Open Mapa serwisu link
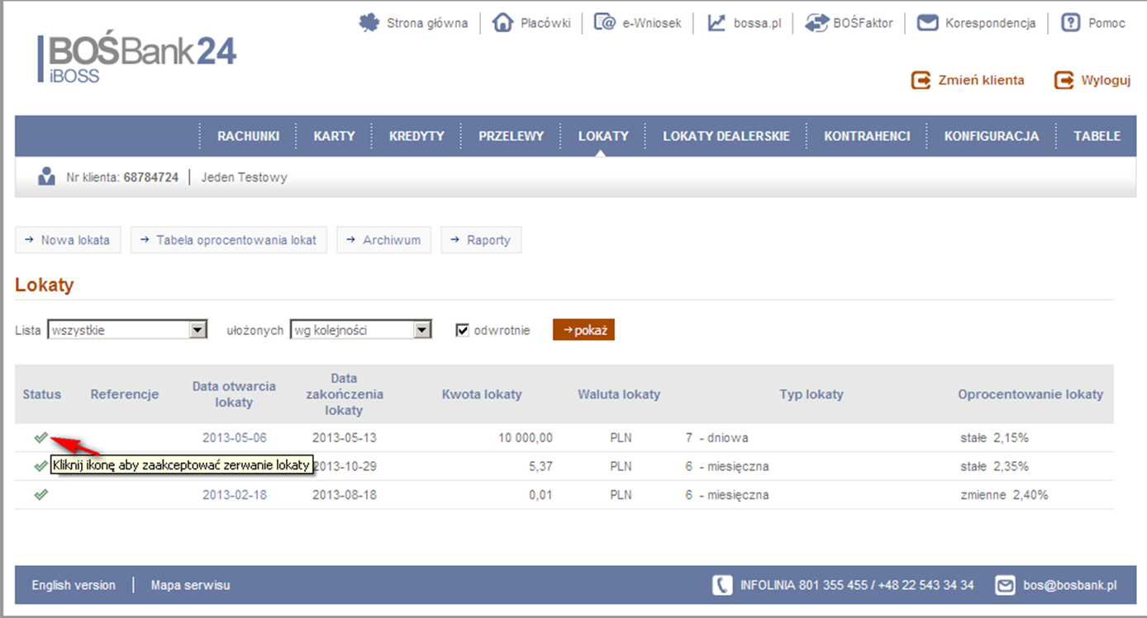The image size is (1147, 618). (190, 585)
